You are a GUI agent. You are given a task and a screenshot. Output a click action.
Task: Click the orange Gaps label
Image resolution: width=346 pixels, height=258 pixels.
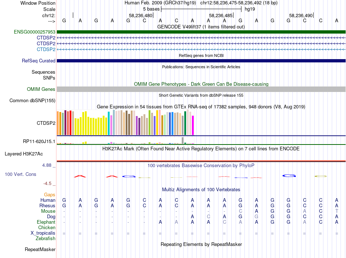click(x=50, y=195)
